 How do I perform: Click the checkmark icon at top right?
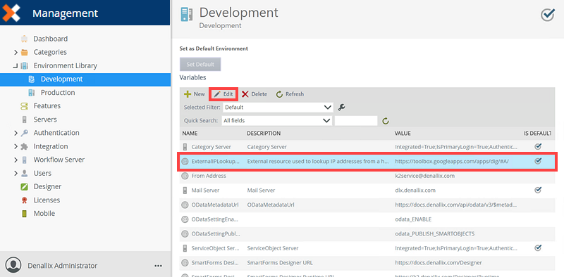coord(548,15)
